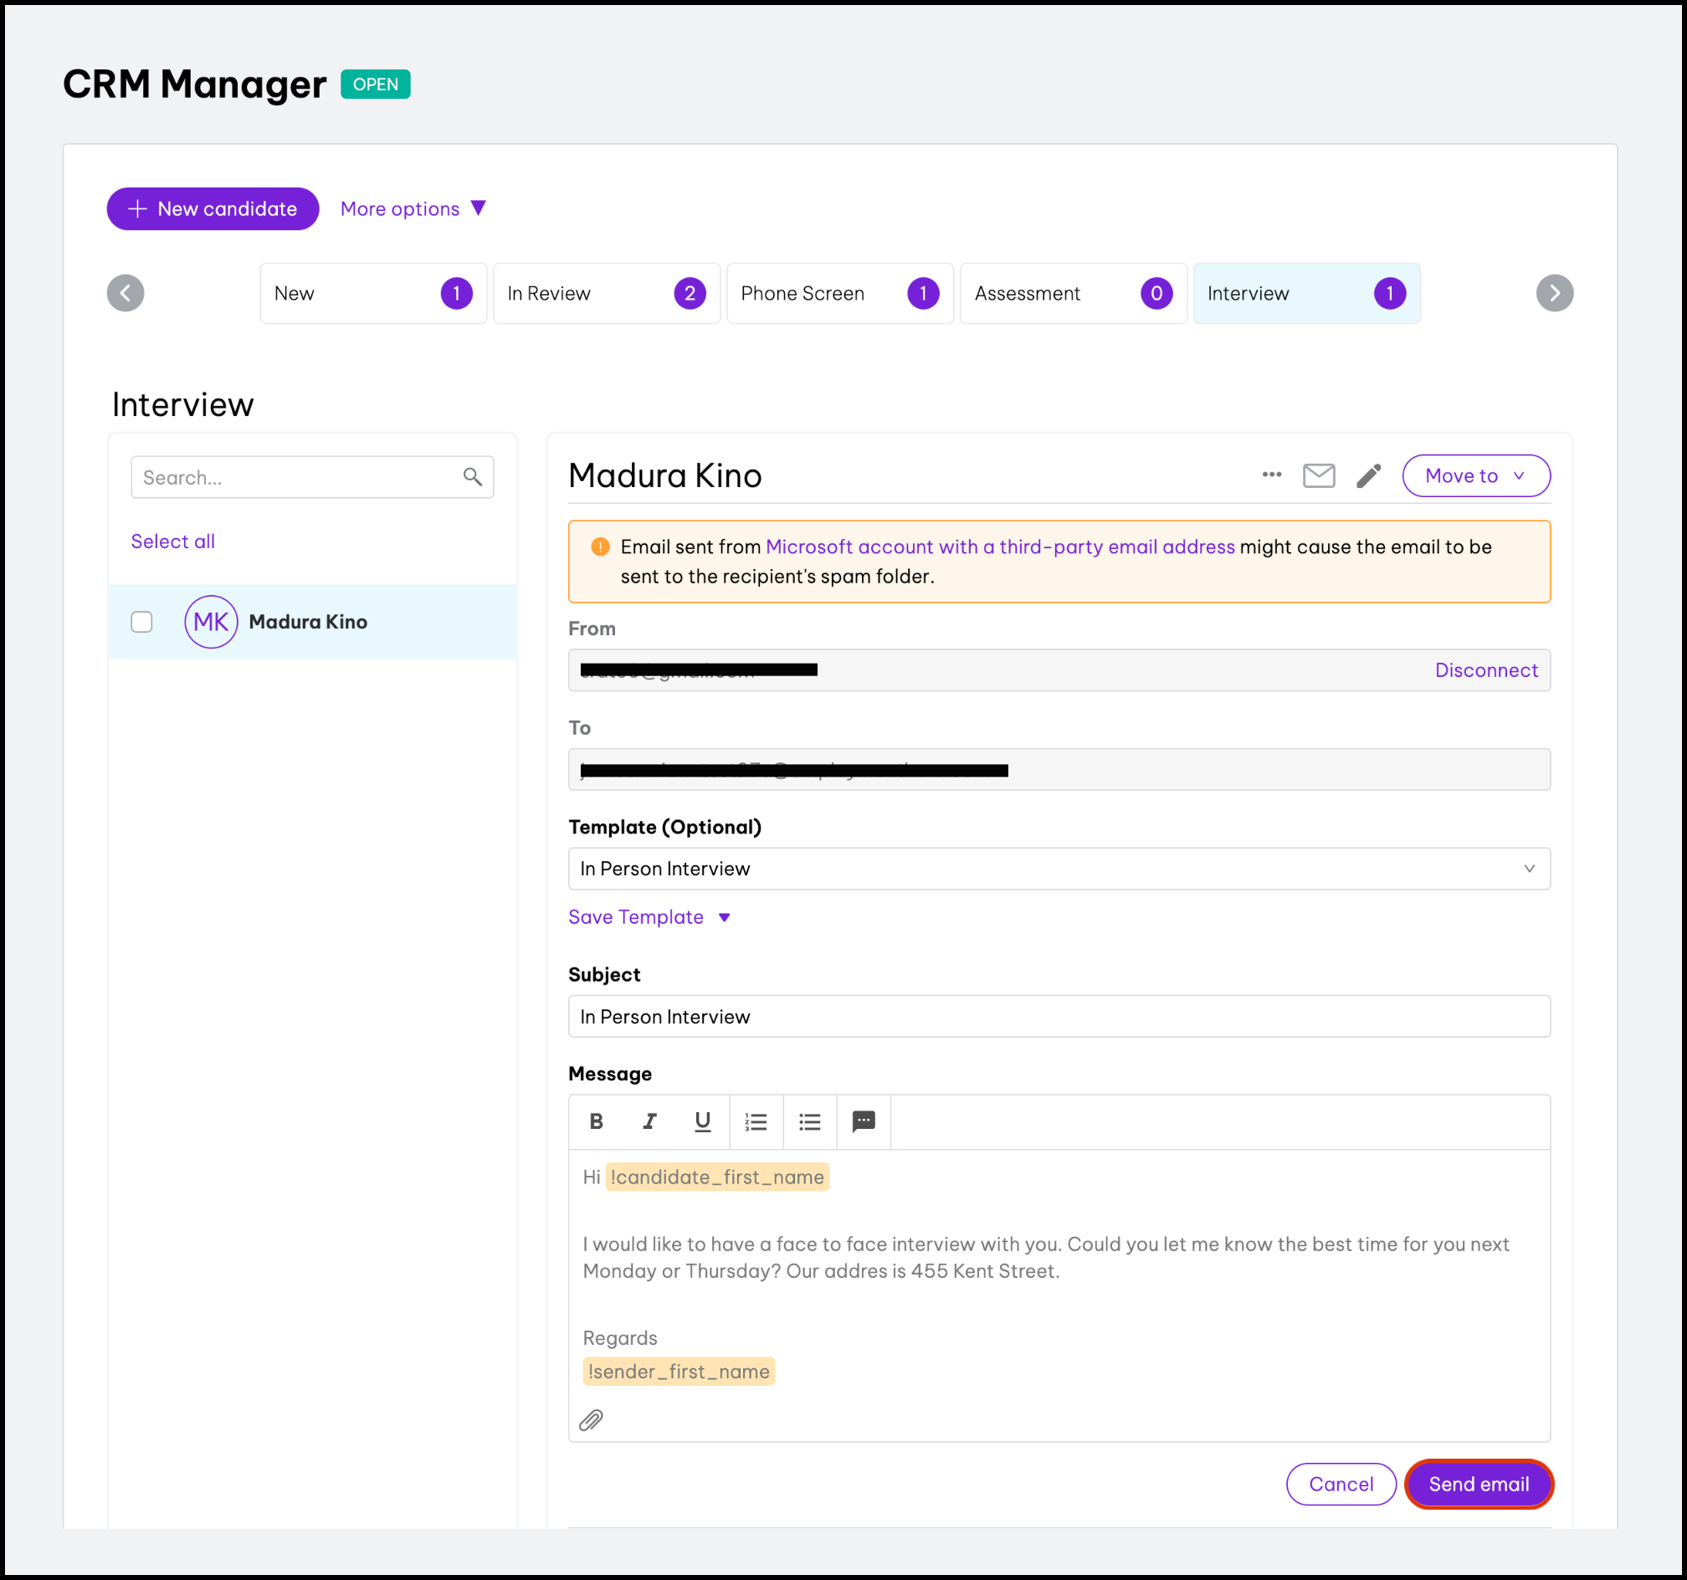Screen dimensions: 1687x1580
Task: Click the Disconnect link
Action: [1485, 670]
